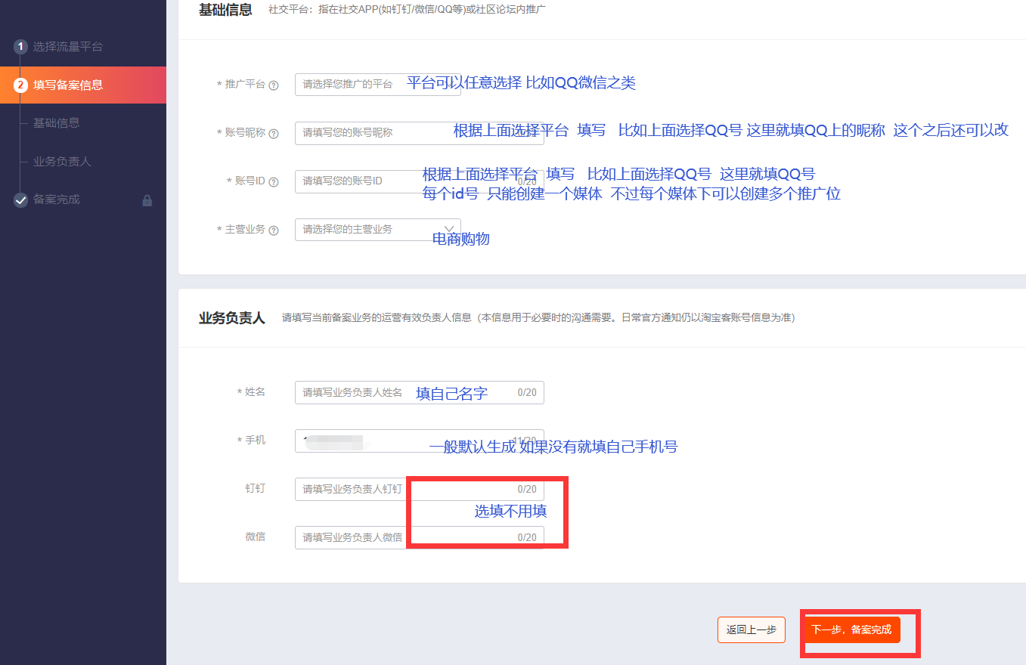Jump to 业务负责人 section in sidebar
Viewport: 1026px width, 665px height.
(62, 162)
